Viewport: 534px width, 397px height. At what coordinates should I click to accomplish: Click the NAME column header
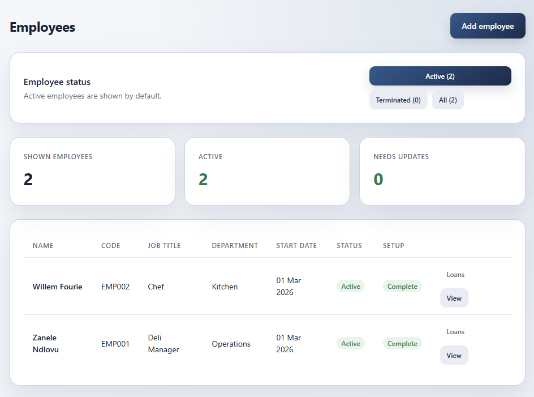43,246
